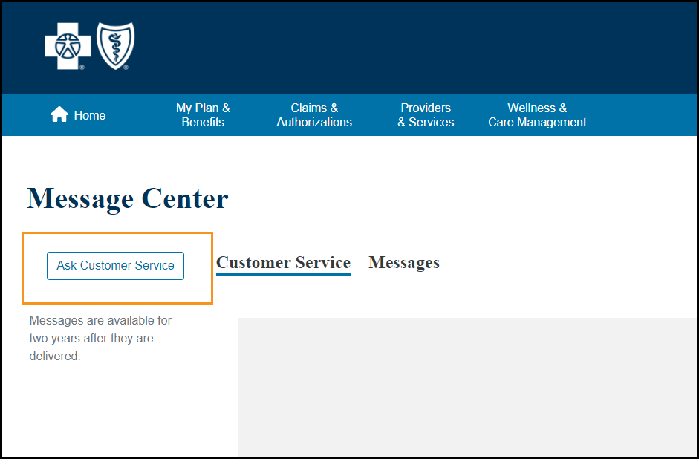Switch to the Customer Service tab
699x459 pixels.
pos(283,263)
